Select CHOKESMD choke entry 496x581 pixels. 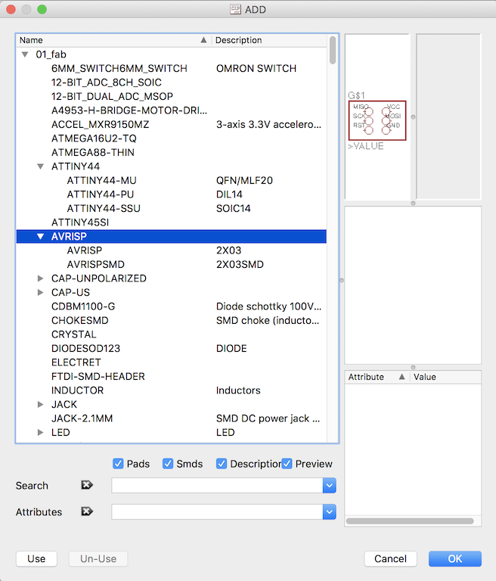click(x=171, y=321)
